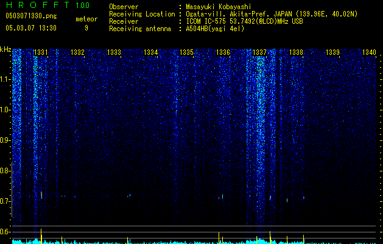
Task: Click the 1331 time marker
Action: click(x=41, y=52)
